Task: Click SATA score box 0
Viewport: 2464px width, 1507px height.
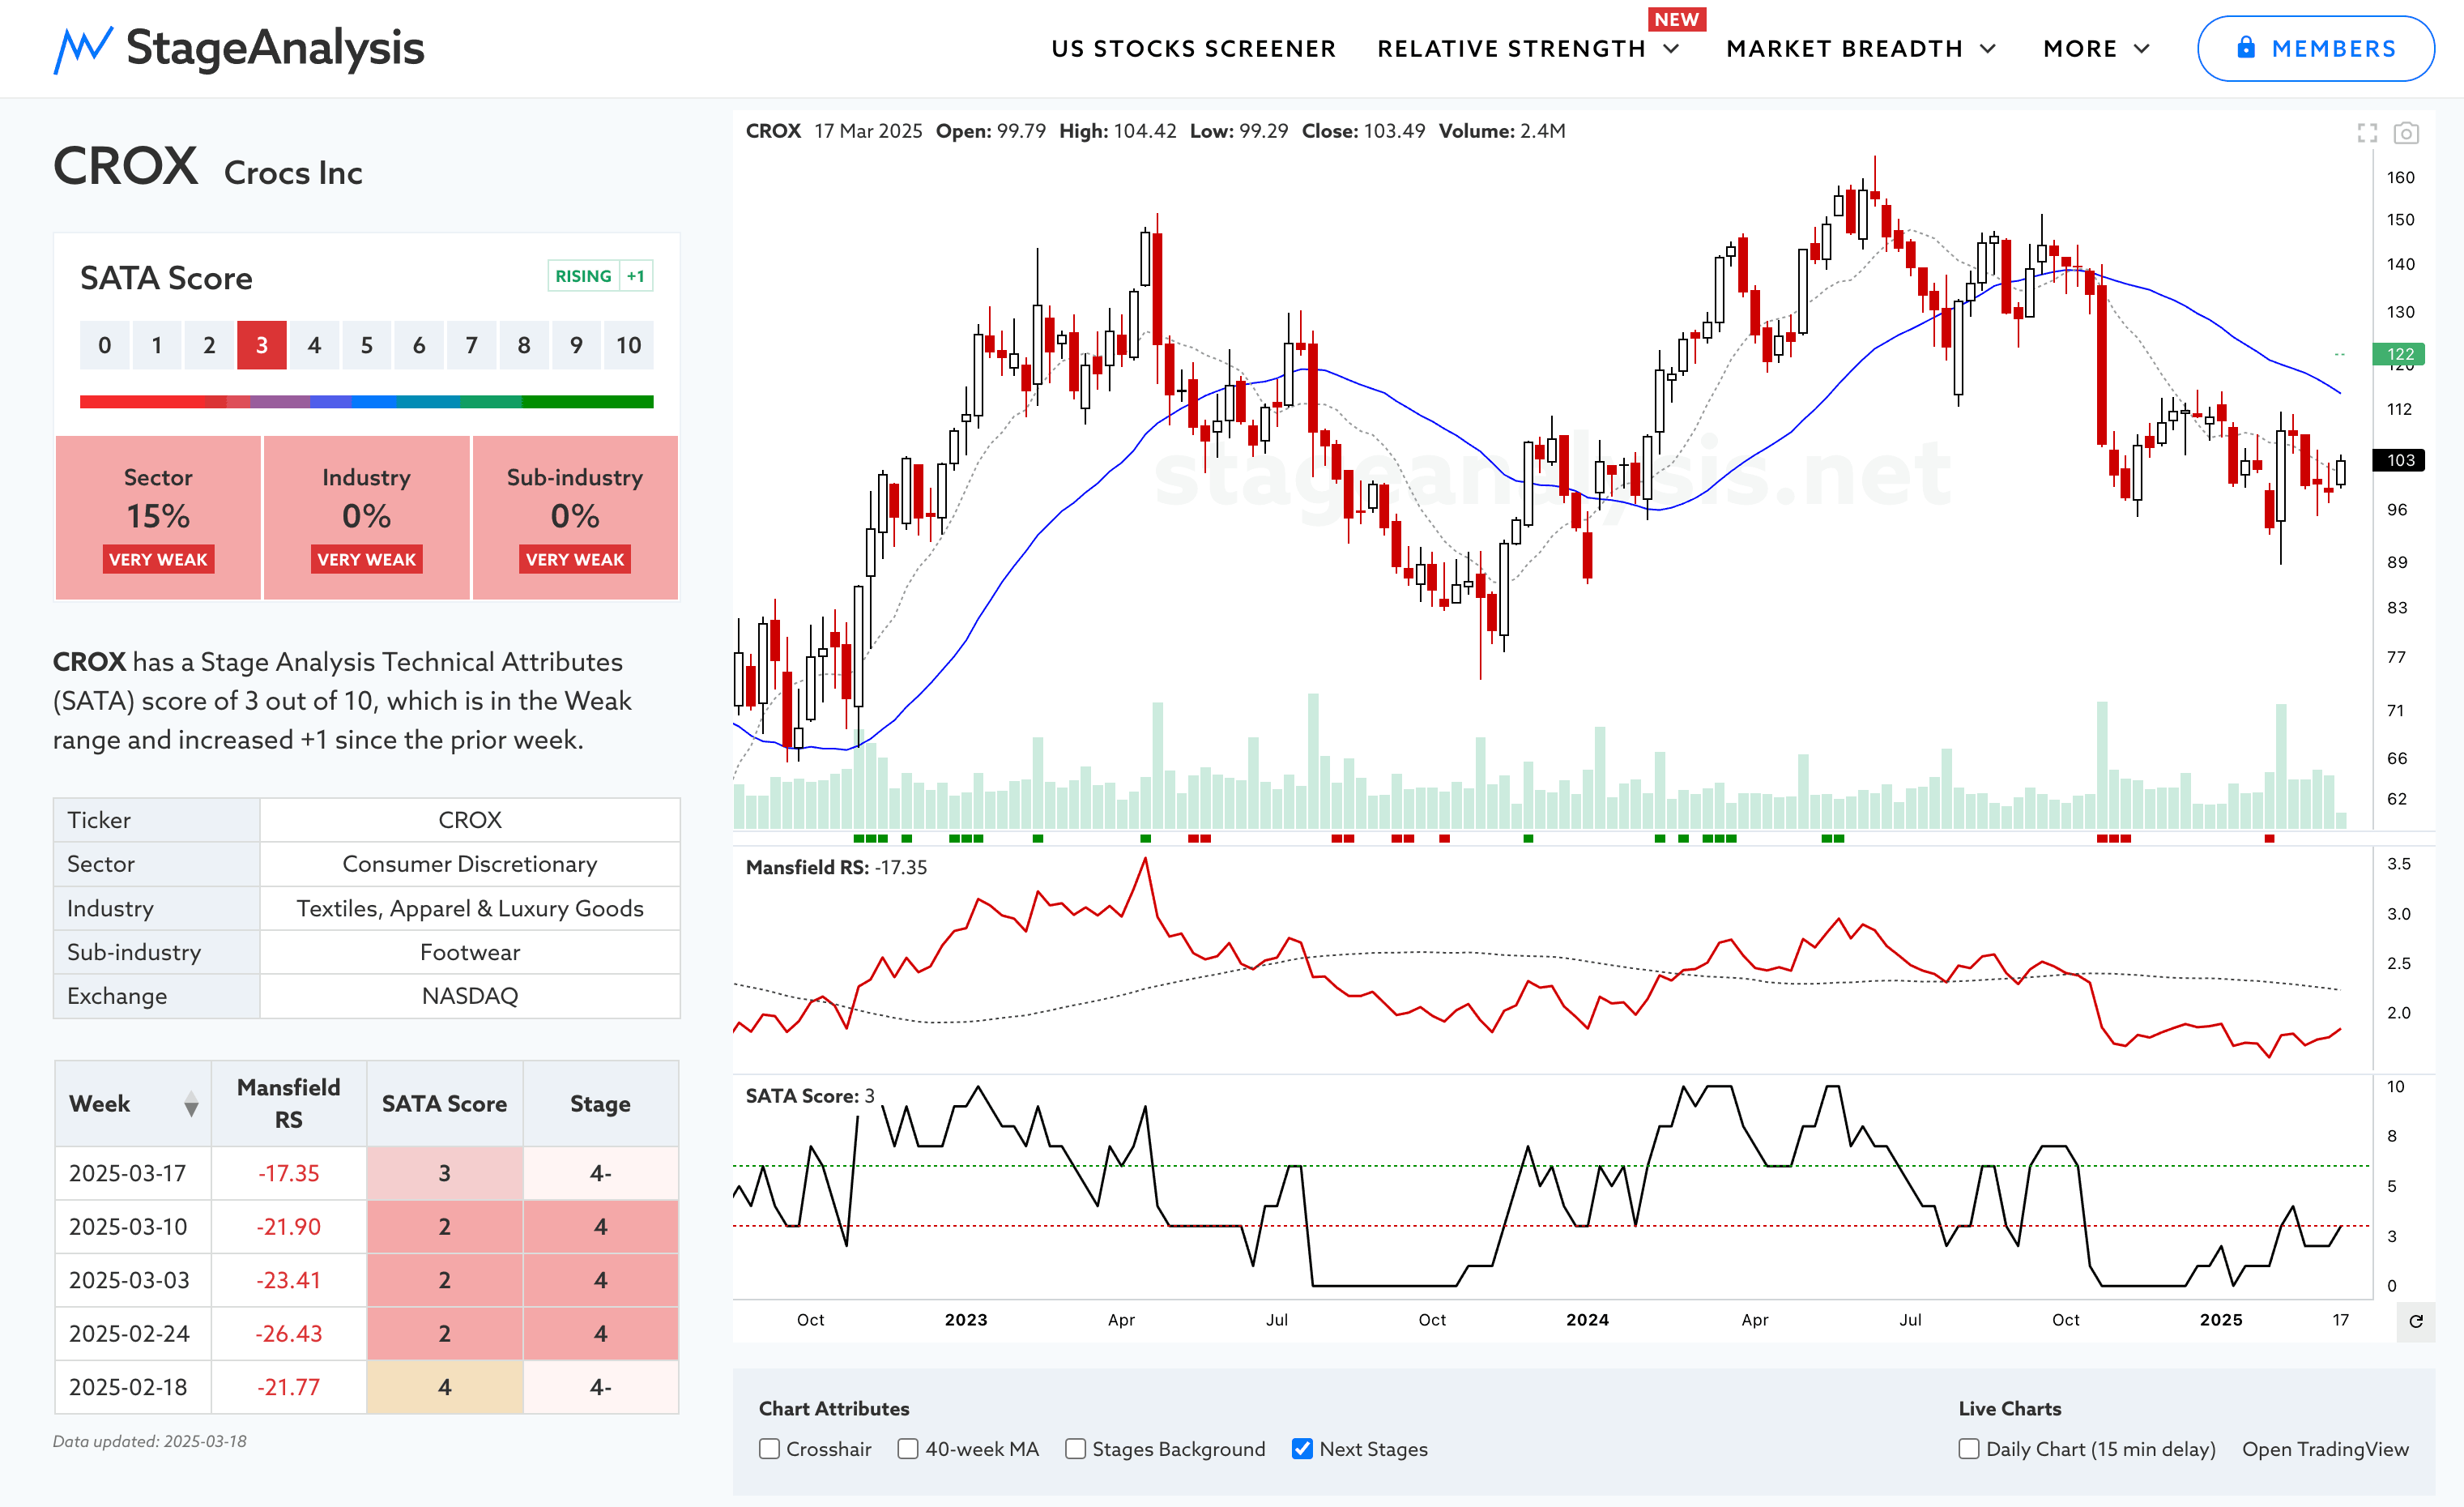Action: click(x=105, y=345)
